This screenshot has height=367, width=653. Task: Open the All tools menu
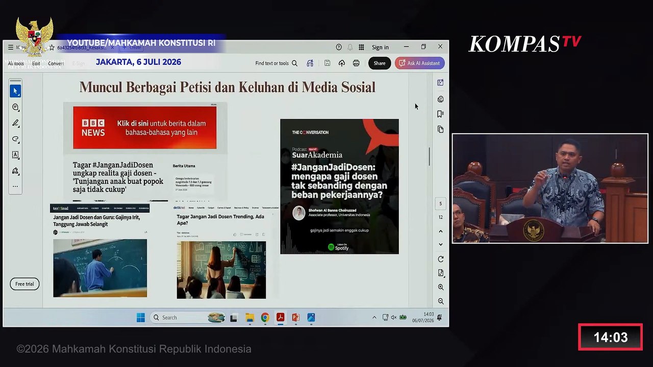16,64
